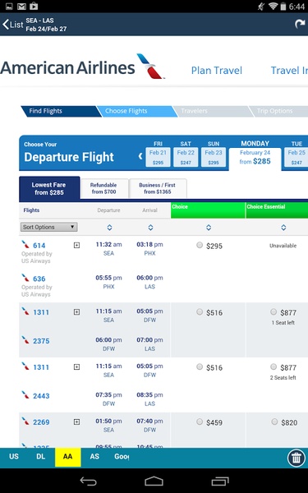Open the Plan Travel link
Viewport: 308px width, 493px height.
pos(217,71)
